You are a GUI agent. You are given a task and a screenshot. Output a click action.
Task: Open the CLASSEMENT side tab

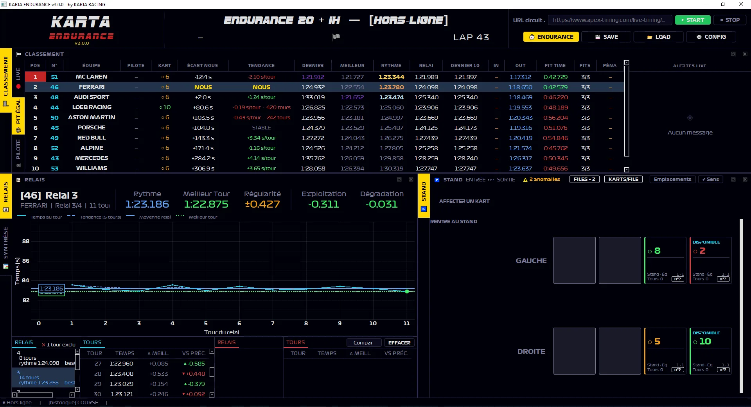[x=5, y=80]
